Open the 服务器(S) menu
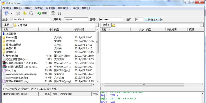Screen dimensions: 206x103 (x=63, y=8)
